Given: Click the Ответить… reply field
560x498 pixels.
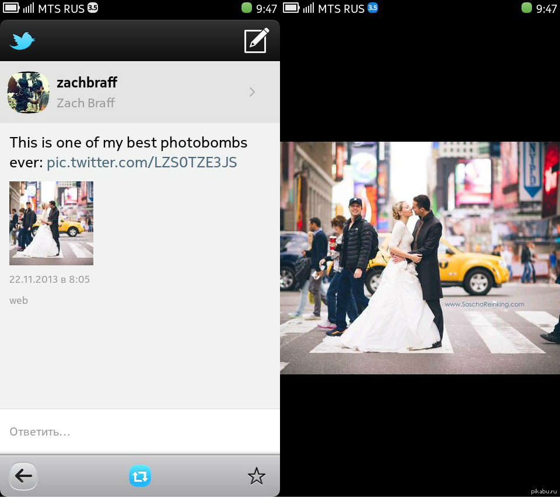Looking at the screenshot, I should coord(140,432).
